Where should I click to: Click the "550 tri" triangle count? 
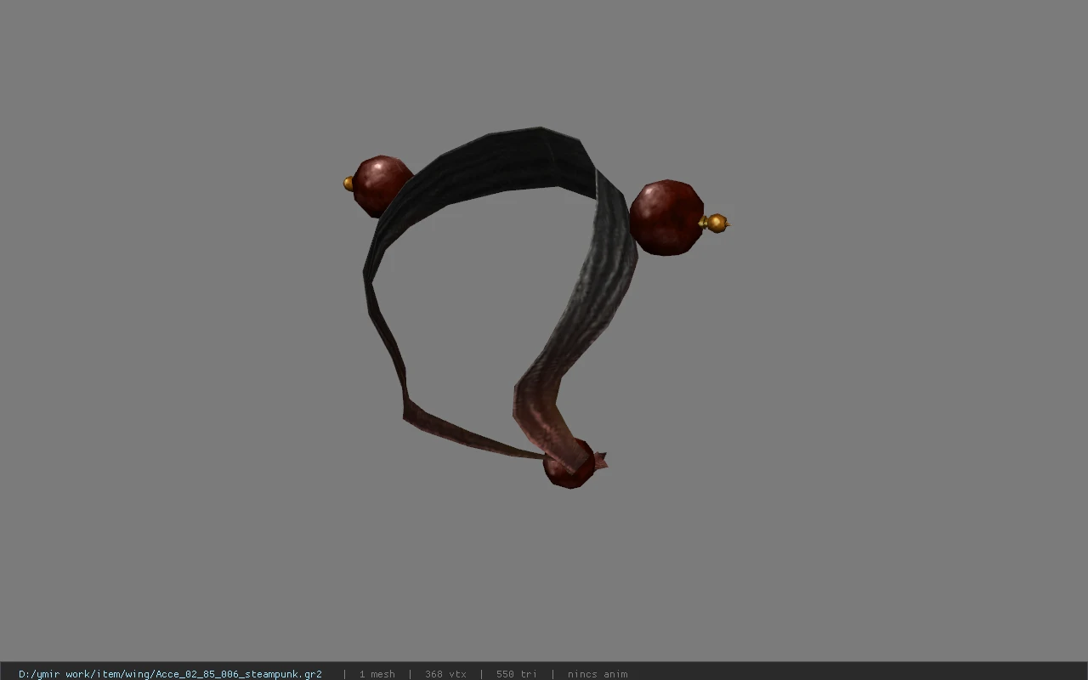pos(517,674)
